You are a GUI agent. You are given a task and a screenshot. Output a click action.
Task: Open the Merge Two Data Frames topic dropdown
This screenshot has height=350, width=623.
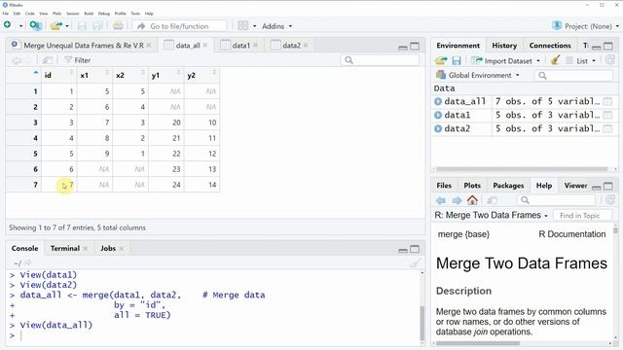tap(491, 215)
